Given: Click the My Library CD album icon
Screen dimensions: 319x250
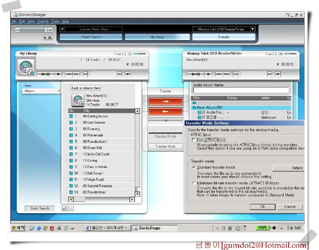Looking at the screenshot, I should pos(26,68).
